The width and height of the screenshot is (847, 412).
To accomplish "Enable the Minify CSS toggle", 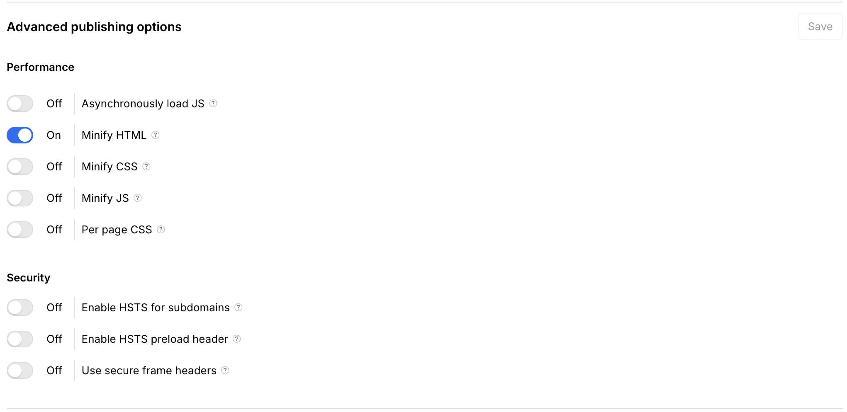I will 20,167.
